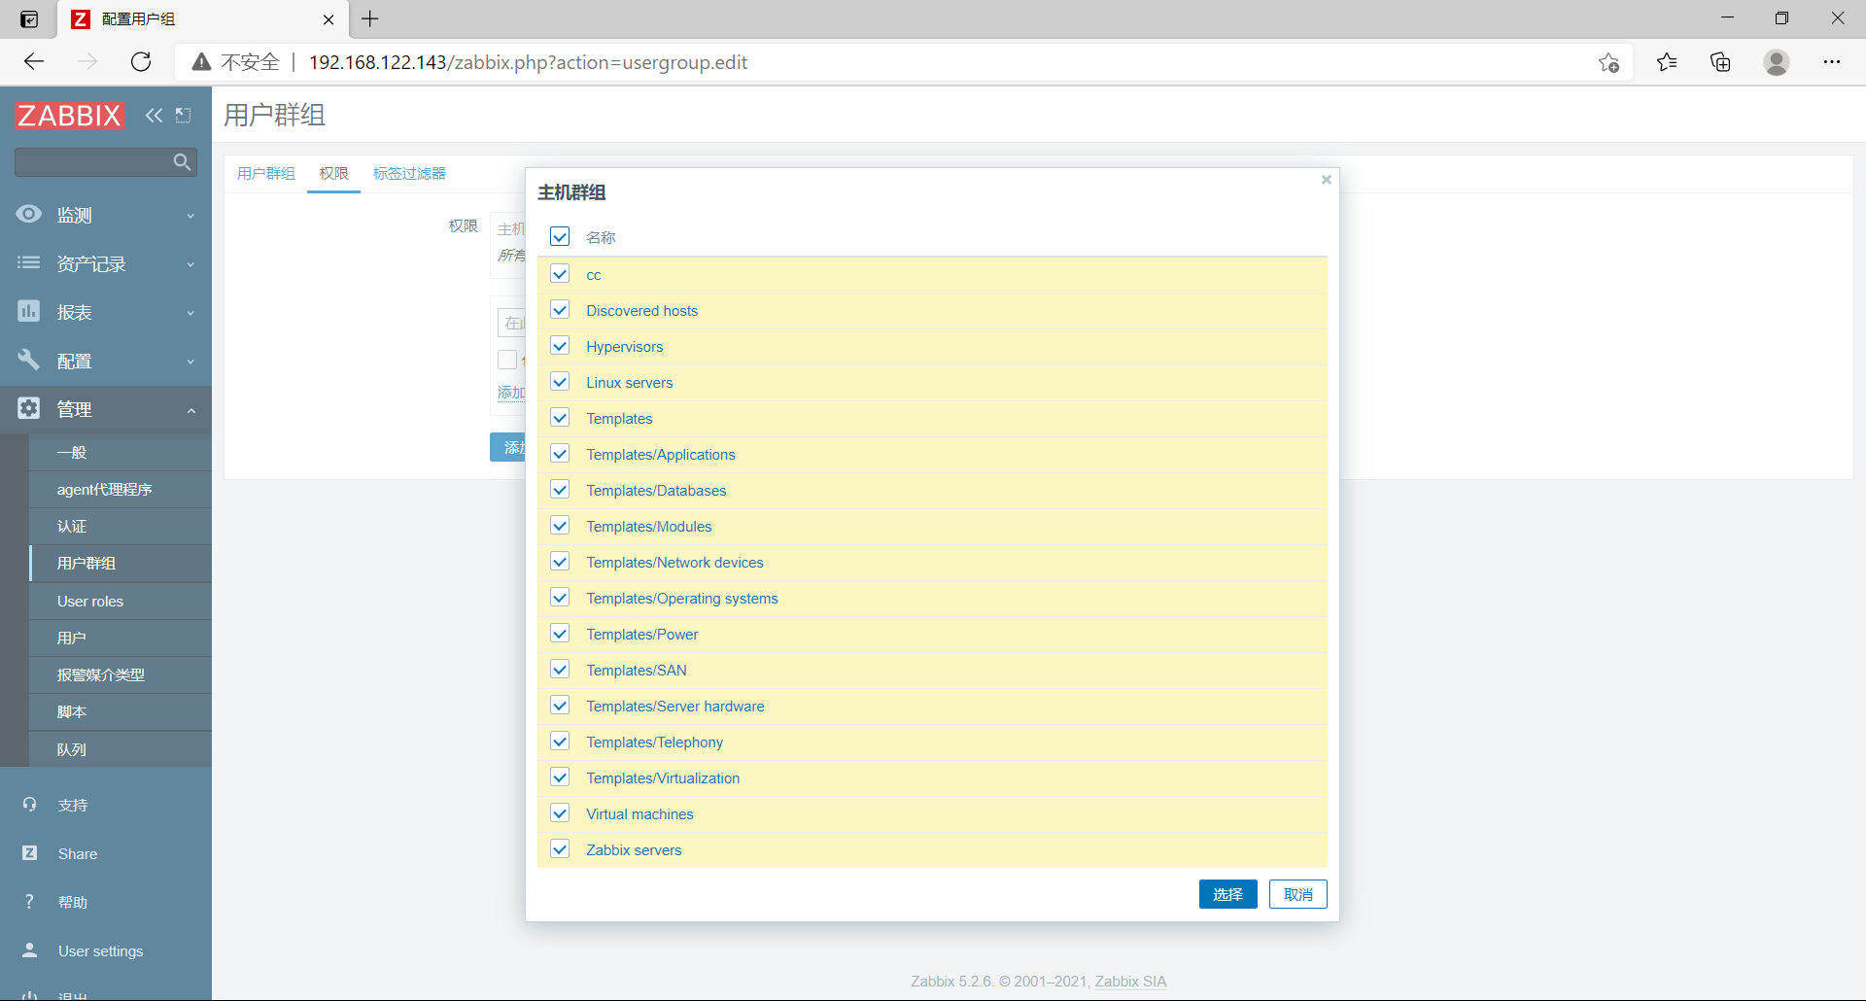The width and height of the screenshot is (1866, 1001).
Task: Uncheck Zabbix servers checkbox
Action: pyautogui.click(x=560, y=849)
